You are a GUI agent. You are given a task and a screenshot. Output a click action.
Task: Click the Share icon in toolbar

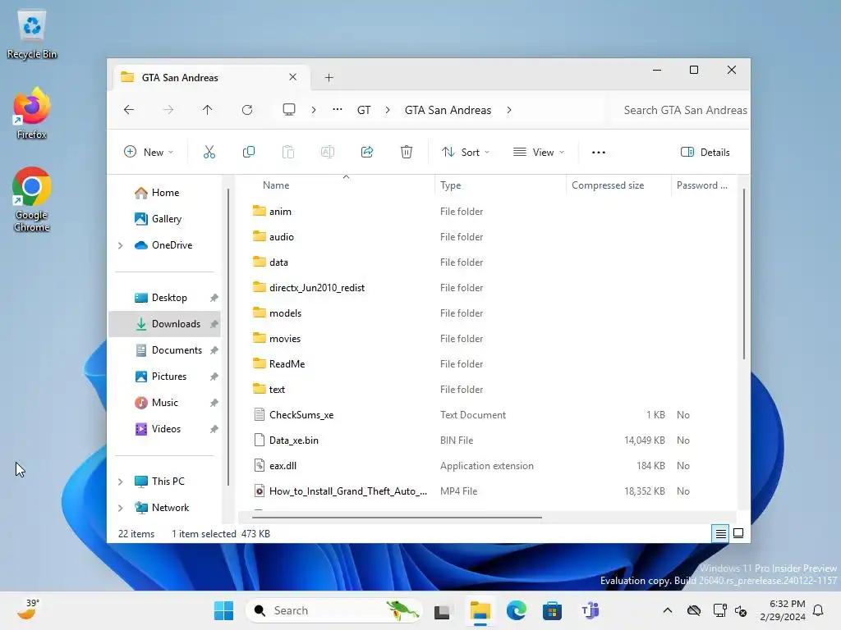[x=367, y=152]
